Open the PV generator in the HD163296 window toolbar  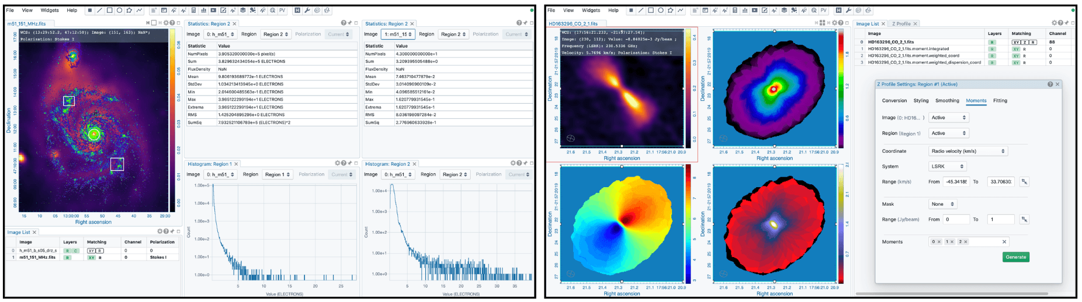(823, 10)
